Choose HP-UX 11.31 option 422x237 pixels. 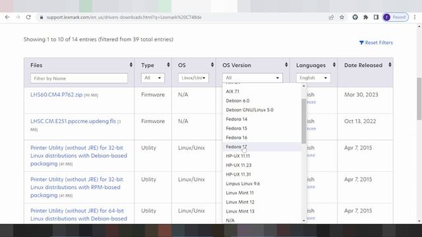262,174
